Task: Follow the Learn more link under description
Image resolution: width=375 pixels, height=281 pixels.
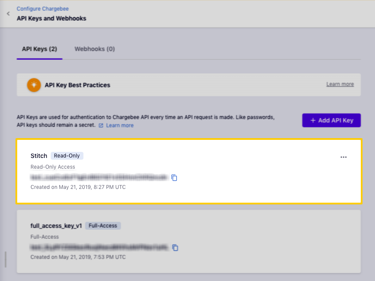Action: pos(120,126)
